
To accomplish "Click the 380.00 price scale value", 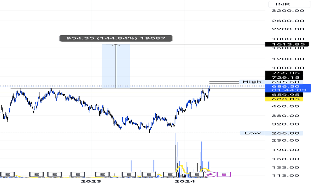I will [285, 116].
